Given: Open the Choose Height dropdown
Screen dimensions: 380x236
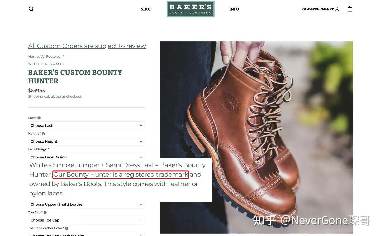Looking at the screenshot, I should point(86,141).
